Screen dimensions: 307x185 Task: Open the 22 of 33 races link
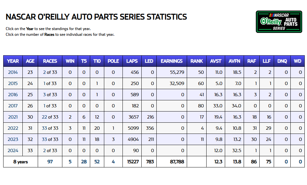click(x=50, y=117)
